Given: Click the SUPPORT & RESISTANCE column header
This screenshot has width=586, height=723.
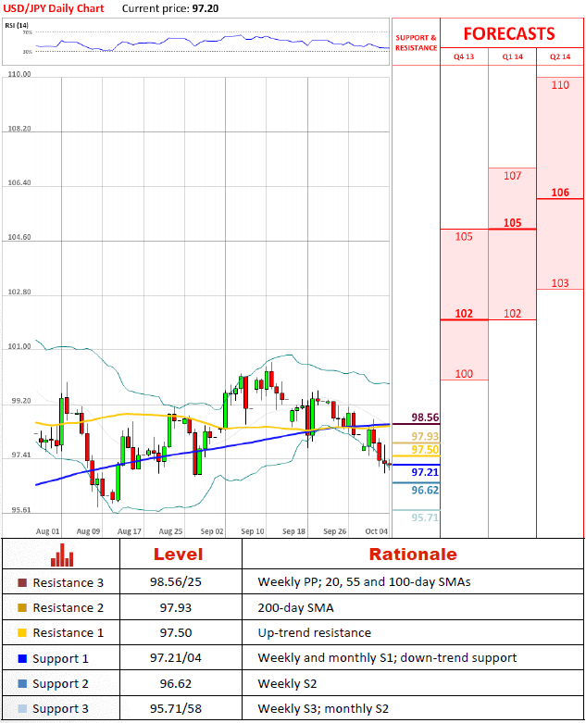Looking at the screenshot, I should [x=416, y=43].
